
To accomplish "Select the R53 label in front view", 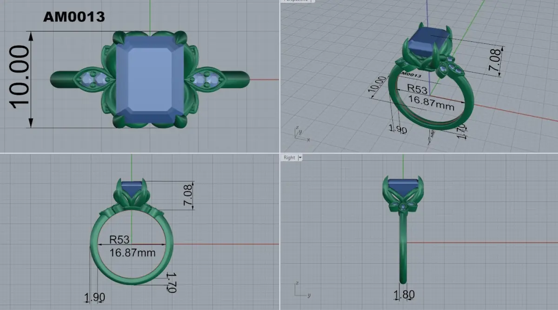I will (x=120, y=240).
